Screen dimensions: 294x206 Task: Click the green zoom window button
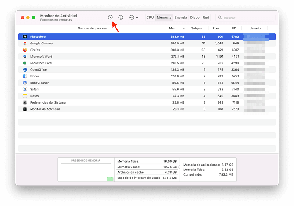tap(33, 18)
